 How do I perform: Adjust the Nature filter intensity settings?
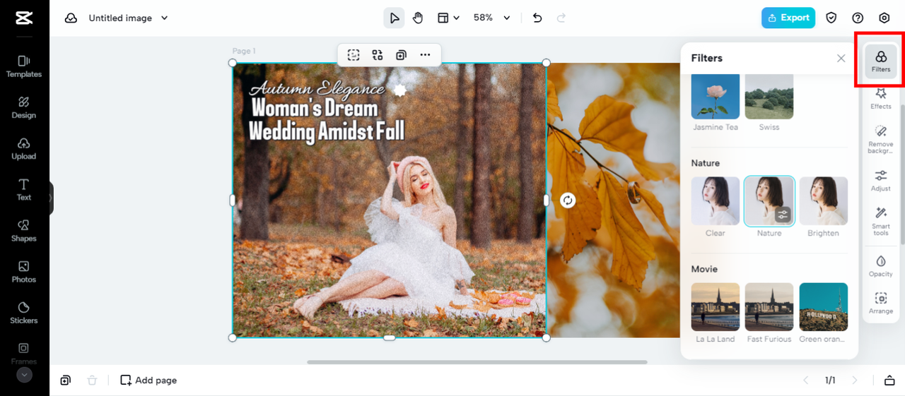(x=782, y=215)
